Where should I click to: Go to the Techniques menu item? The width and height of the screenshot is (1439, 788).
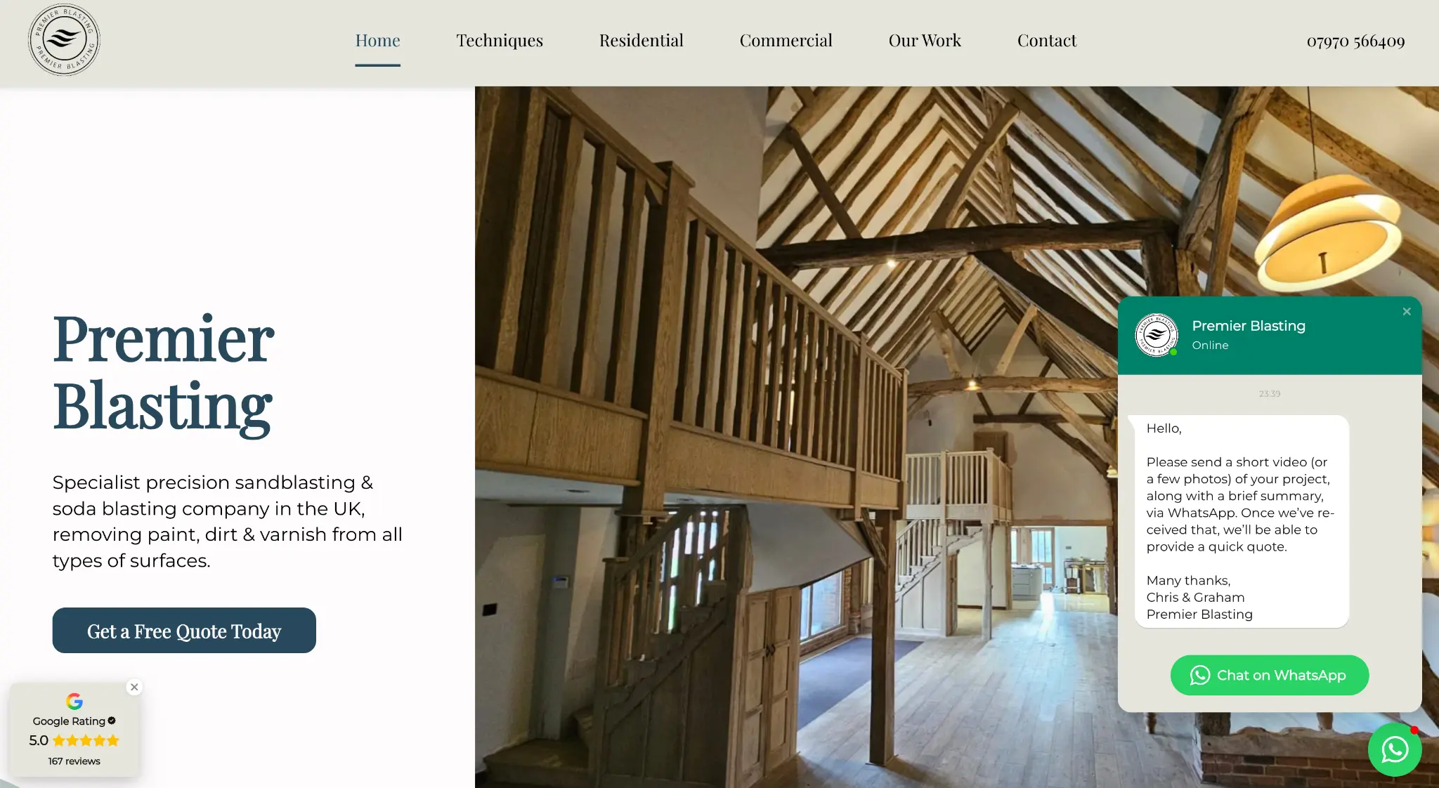500,41
